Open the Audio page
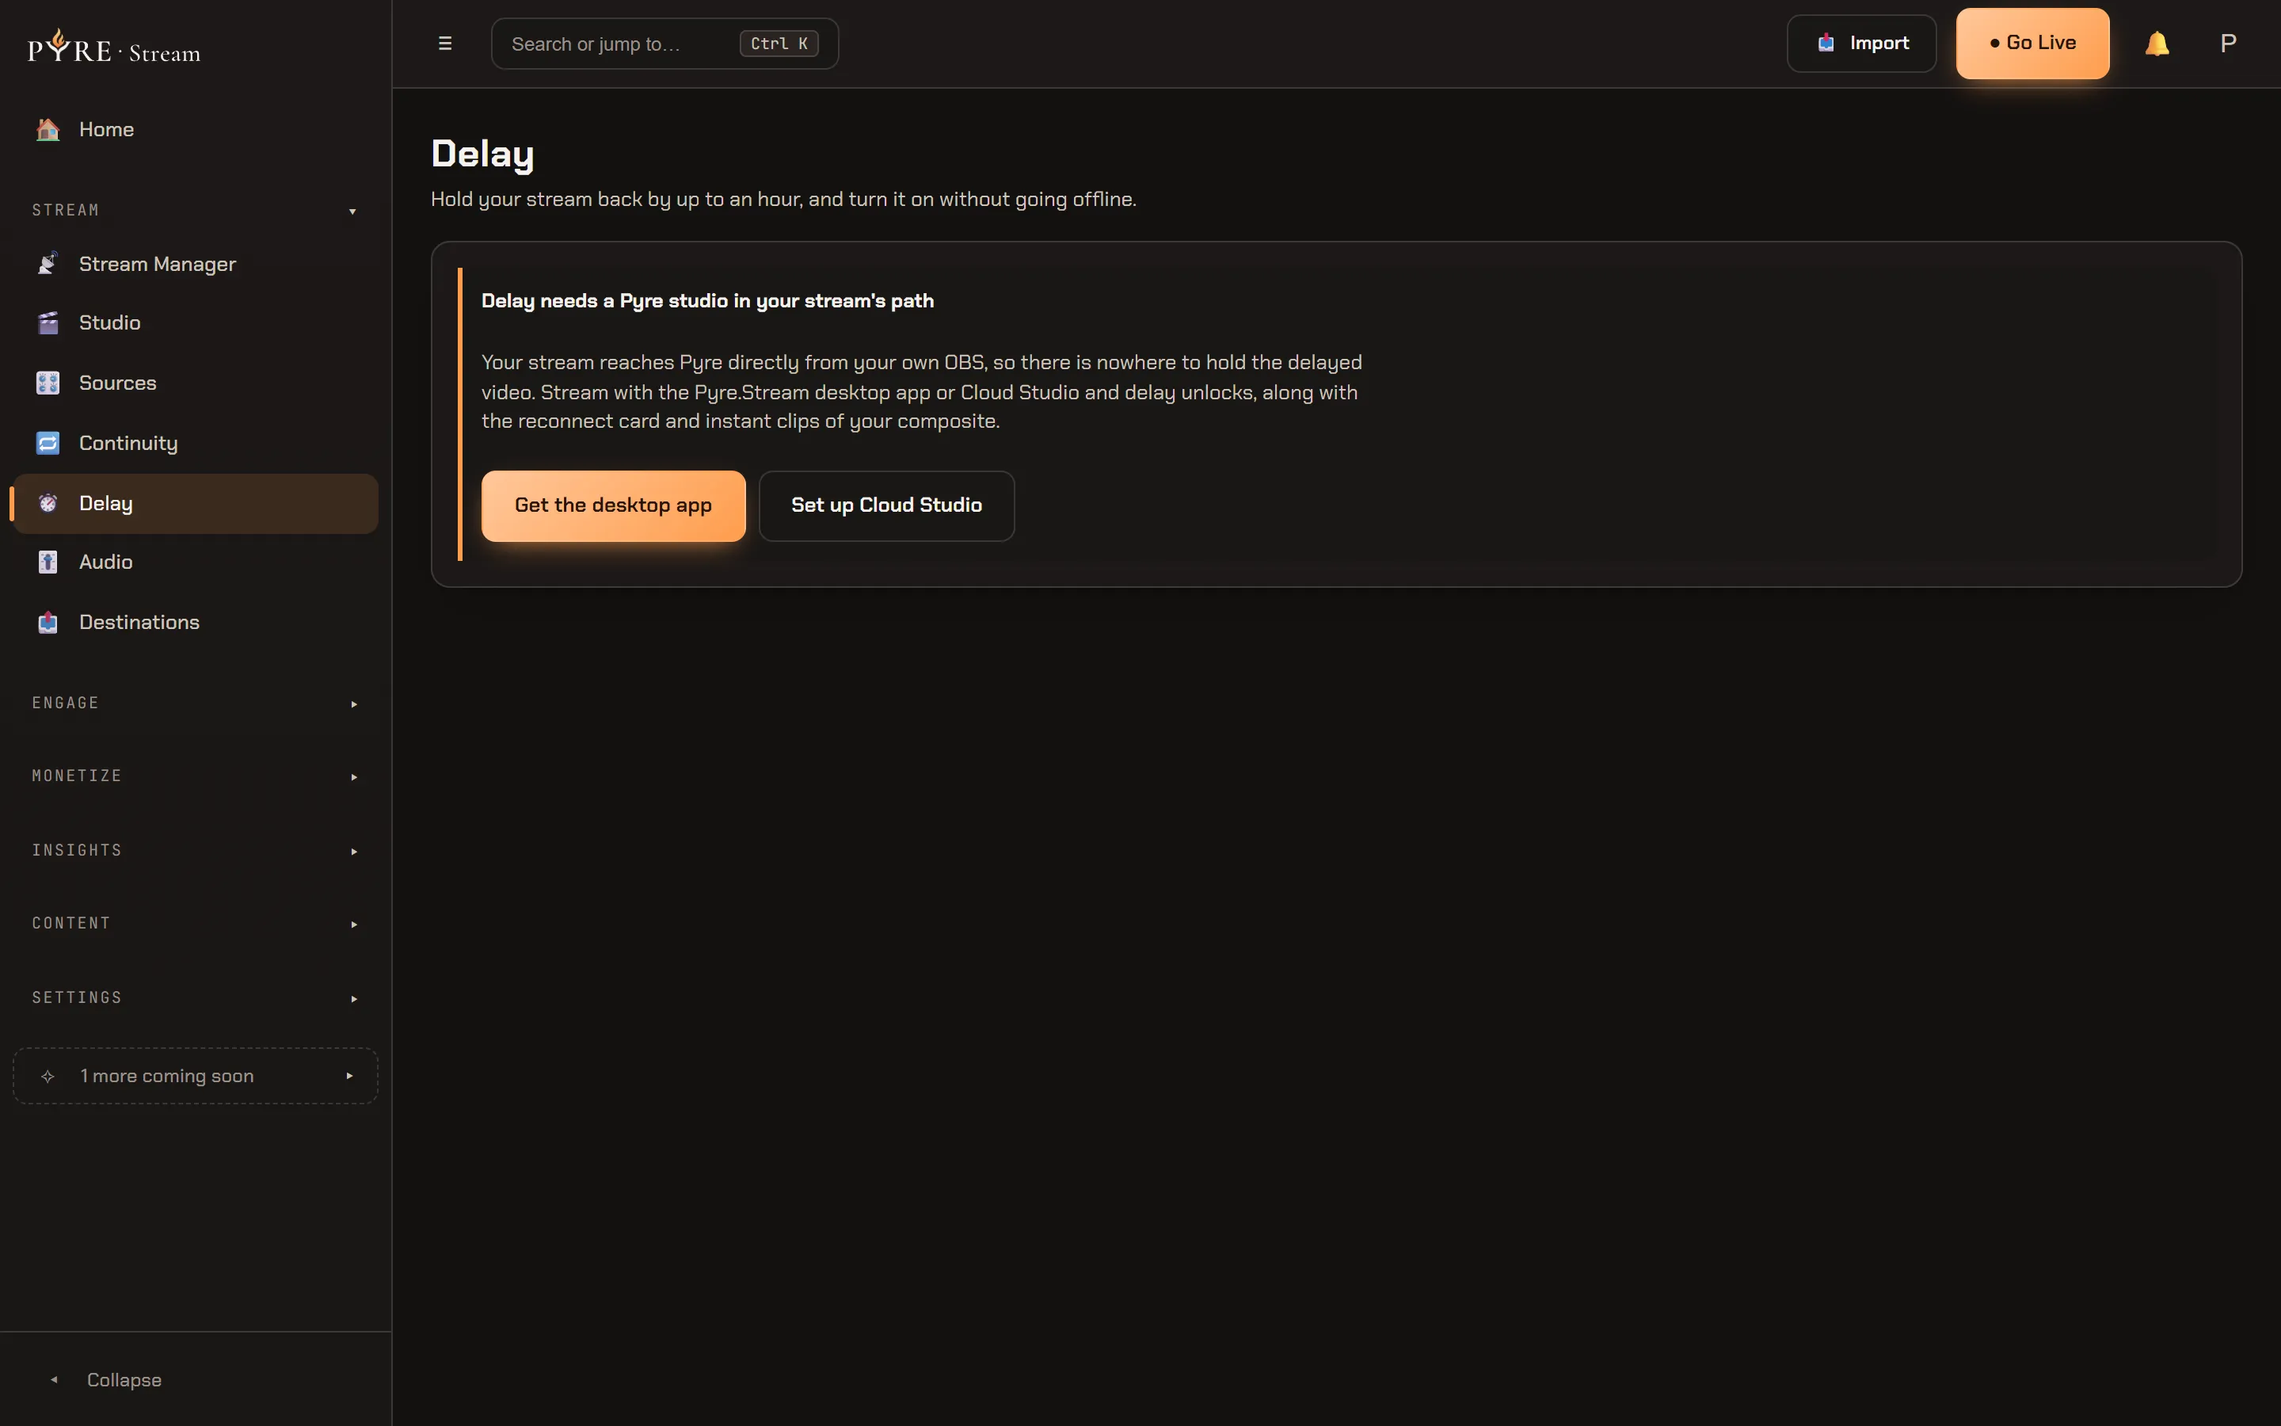Screen dimensions: 2281x1426 point(195,562)
